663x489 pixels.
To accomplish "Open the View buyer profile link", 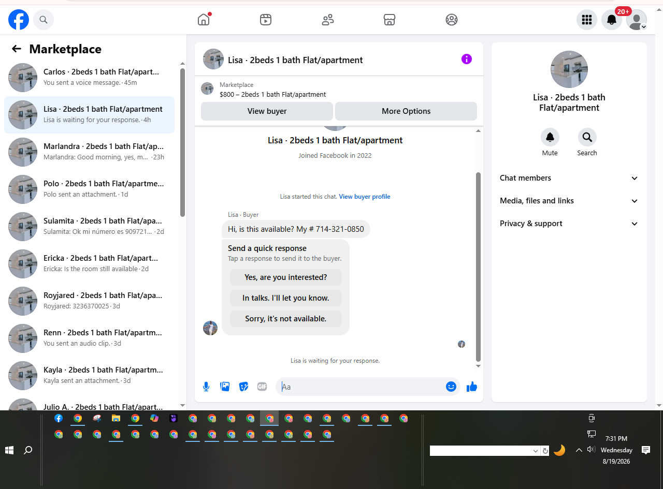I will [x=365, y=197].
